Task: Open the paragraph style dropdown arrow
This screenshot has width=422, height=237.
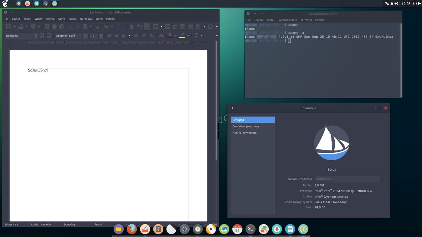Action: pyautogui.click(x=36, y=36)
